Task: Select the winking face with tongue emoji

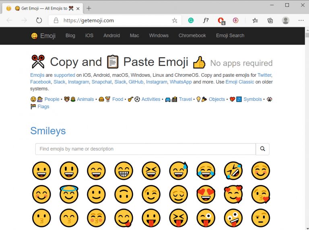Action: [x=206, y=218]
